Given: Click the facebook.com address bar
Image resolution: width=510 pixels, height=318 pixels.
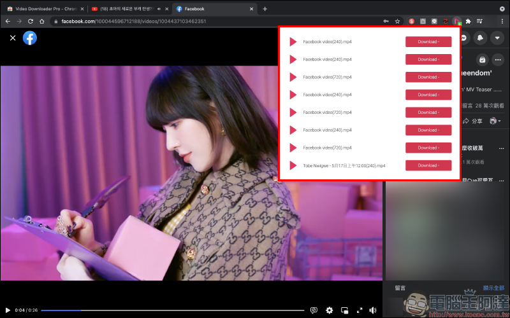Looking at the screenshot, I should (x=215, y=21).
